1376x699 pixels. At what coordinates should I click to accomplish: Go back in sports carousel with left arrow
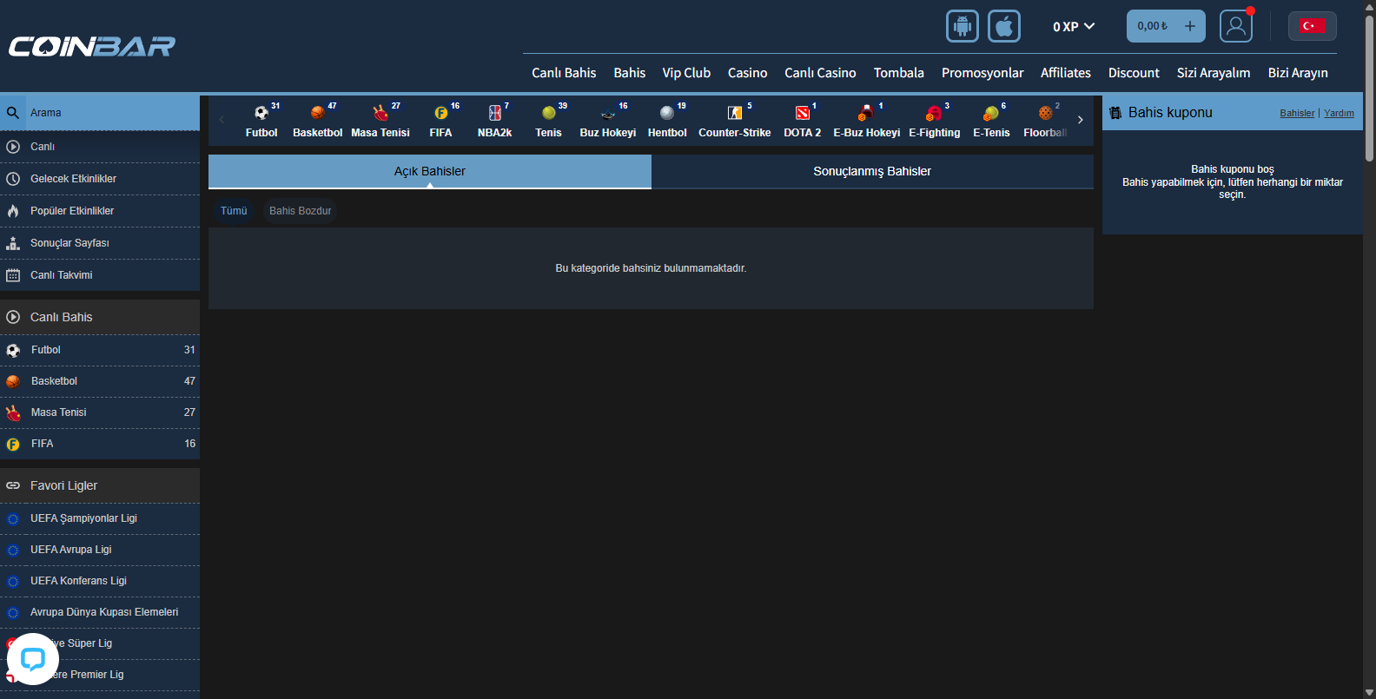point(222,120)
